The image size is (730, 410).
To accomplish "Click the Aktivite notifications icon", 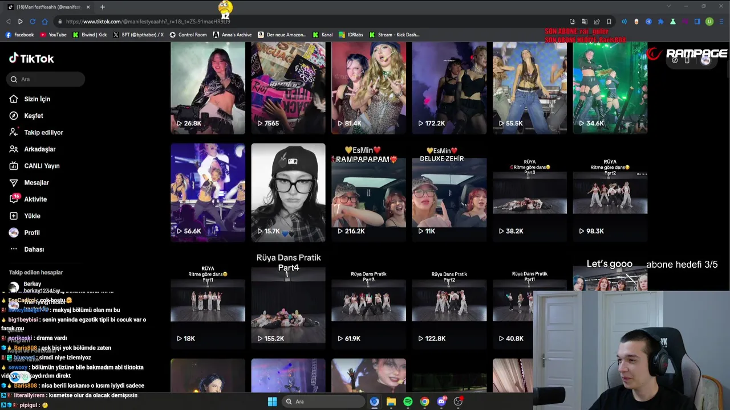I will click(x=14, y=199).
